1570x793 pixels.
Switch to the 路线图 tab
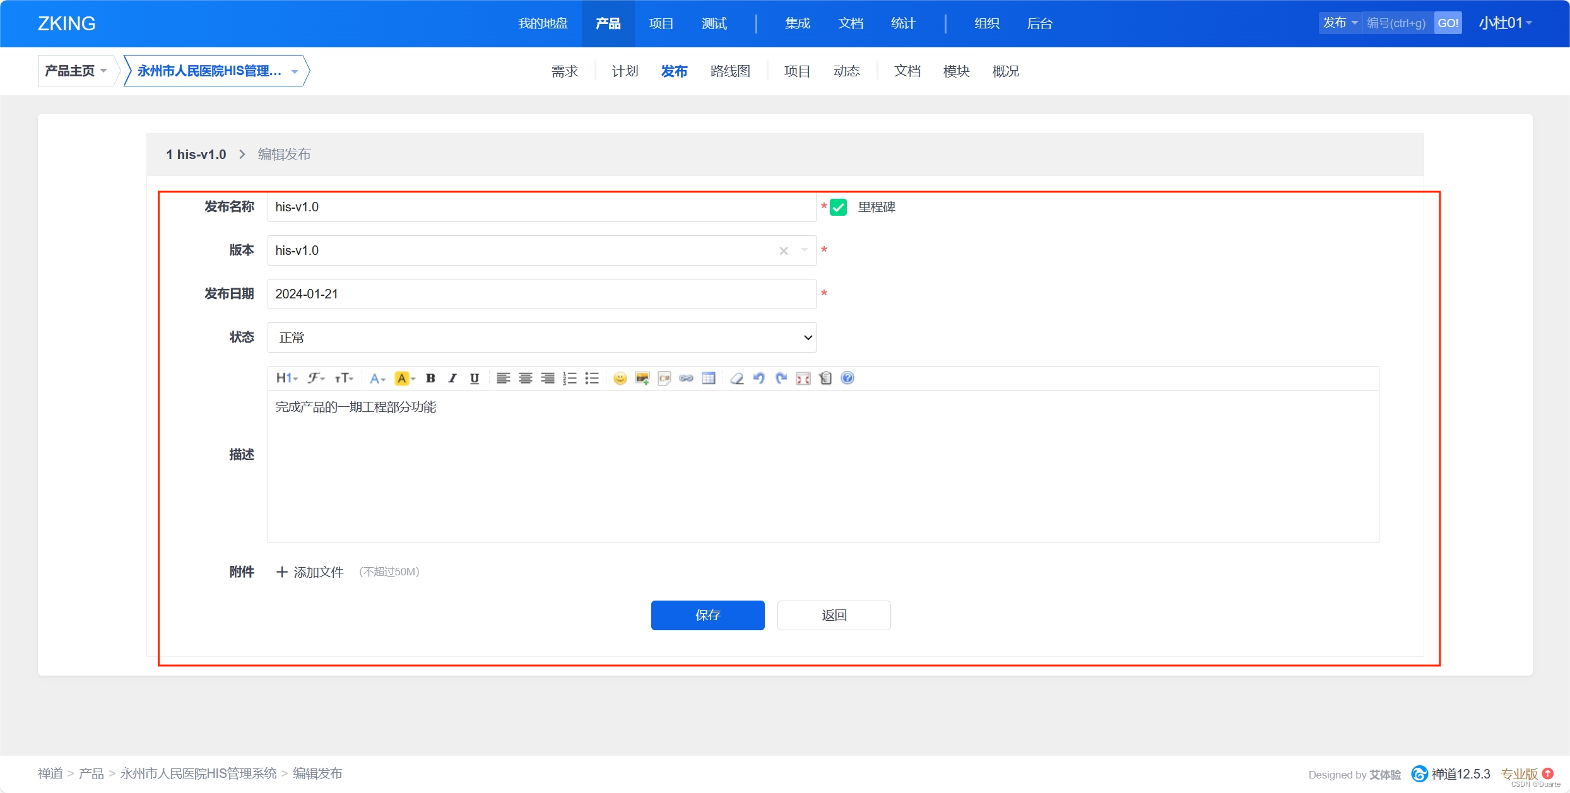point(730,71)
